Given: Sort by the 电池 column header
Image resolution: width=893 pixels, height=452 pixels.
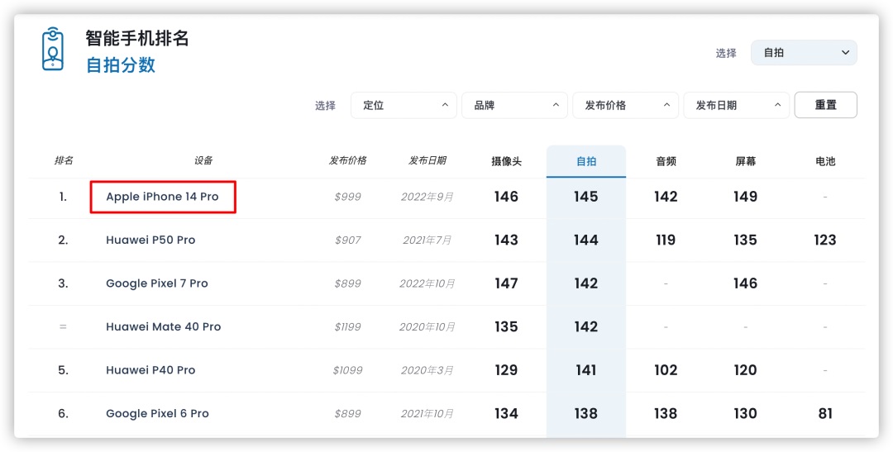Looking at the screenshot, I should [825, 161].
